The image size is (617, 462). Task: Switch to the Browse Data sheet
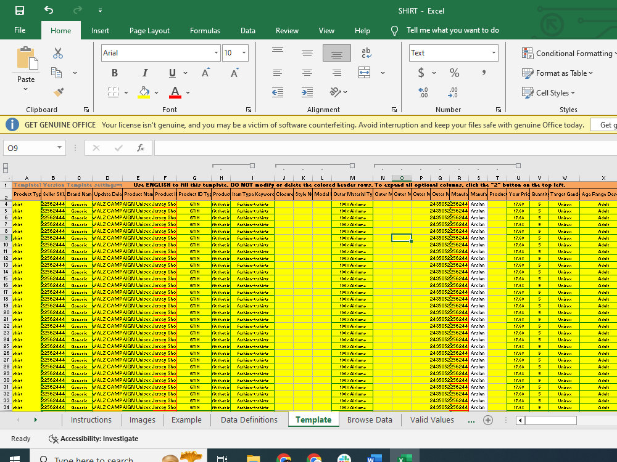click(x=370, y=420)
